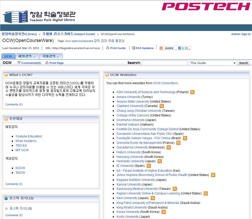Click the RSS icon next to FGV Online
Screen dimensions: 252x219
click(x=185, y=138)
